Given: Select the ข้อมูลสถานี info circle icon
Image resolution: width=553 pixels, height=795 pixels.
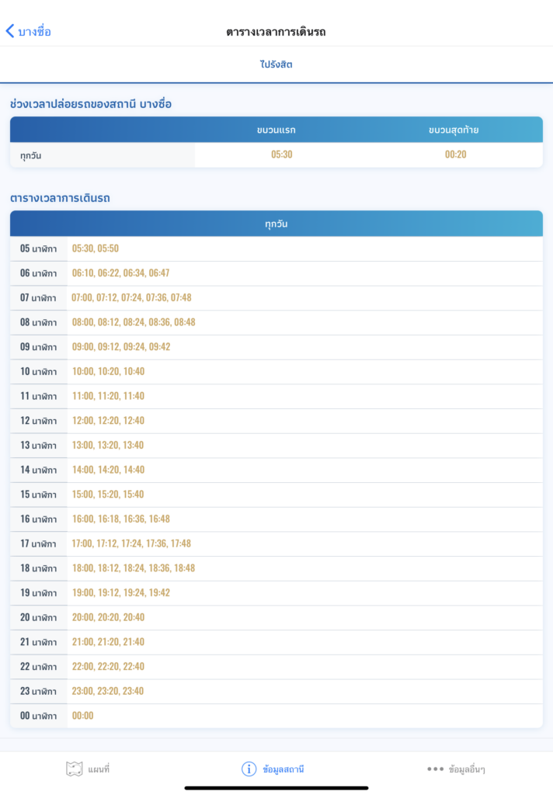Looking at the screenshot, I should coord(249,769).
